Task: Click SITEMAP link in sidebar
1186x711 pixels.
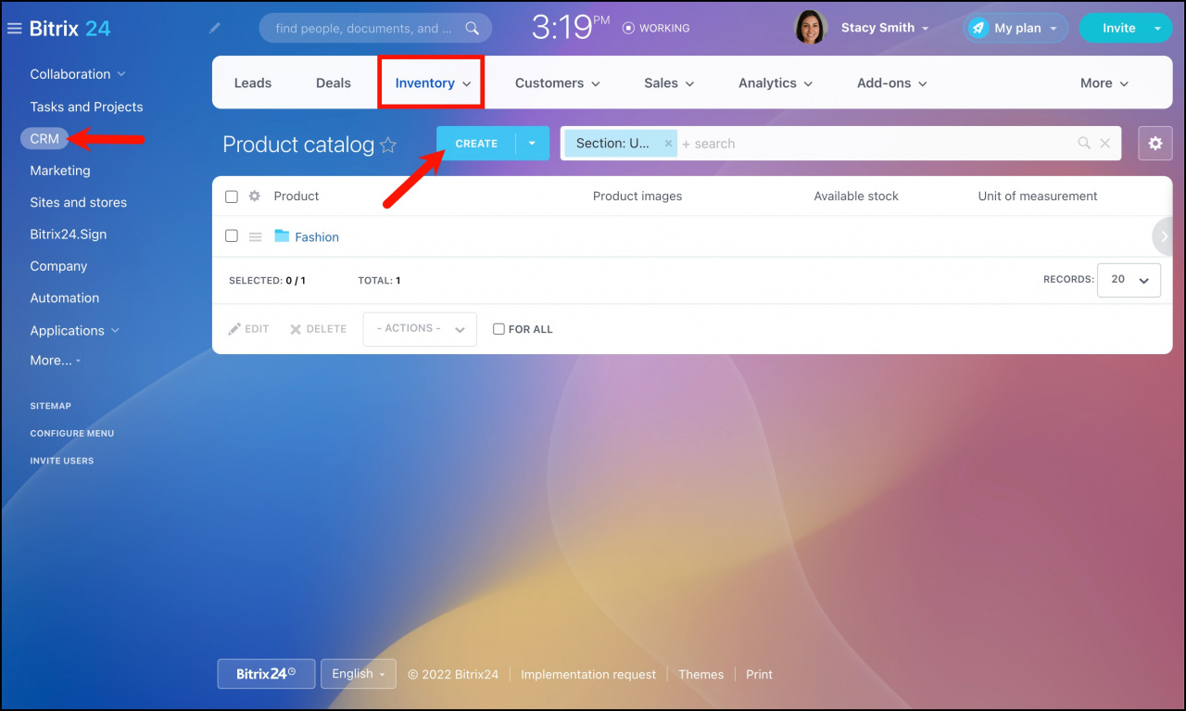Action: point(50,406)
